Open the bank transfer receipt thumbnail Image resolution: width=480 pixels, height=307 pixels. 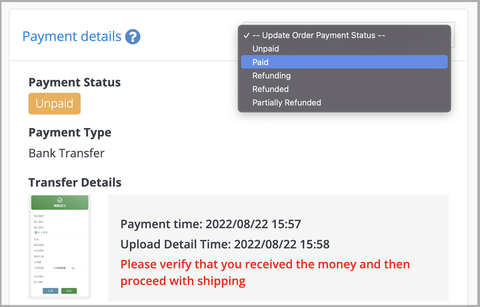pos(60,247)
